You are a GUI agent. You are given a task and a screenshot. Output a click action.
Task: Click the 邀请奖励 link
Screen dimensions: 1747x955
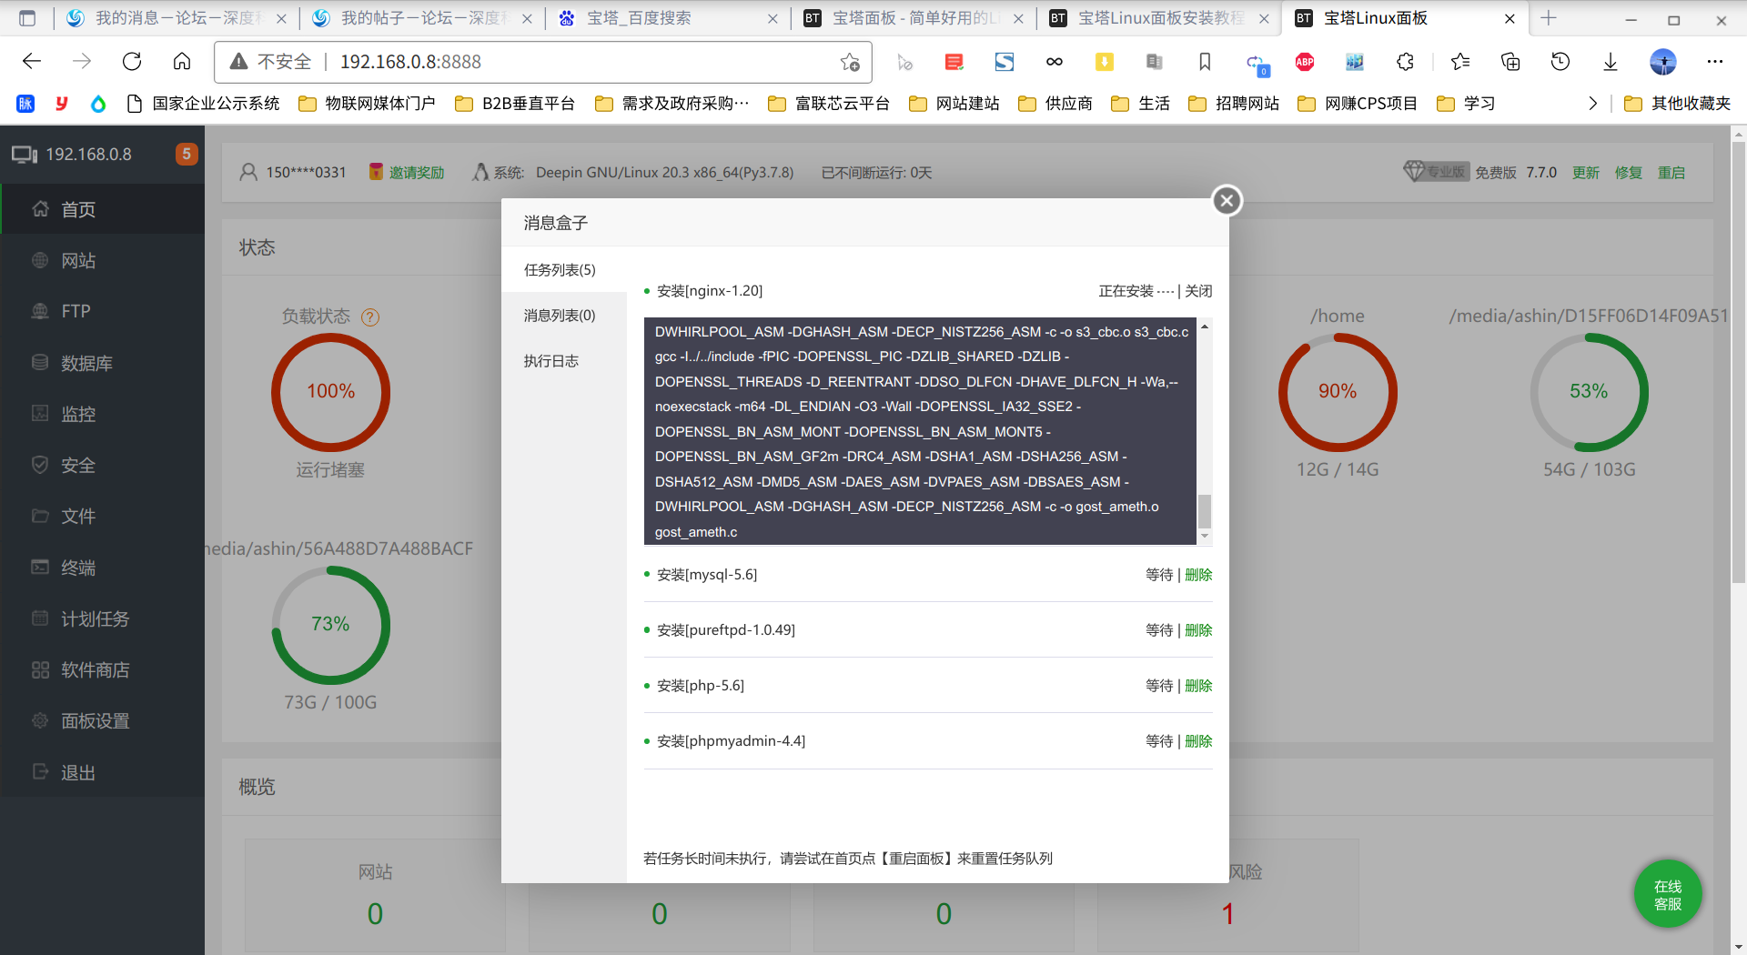click(416, 172)
